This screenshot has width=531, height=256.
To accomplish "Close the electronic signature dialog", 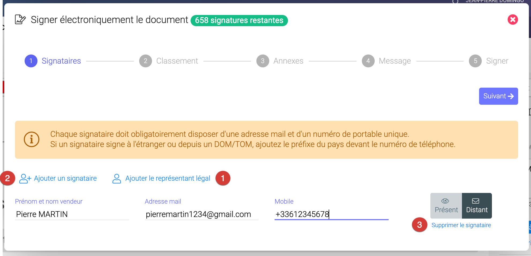I will point(513,20).
